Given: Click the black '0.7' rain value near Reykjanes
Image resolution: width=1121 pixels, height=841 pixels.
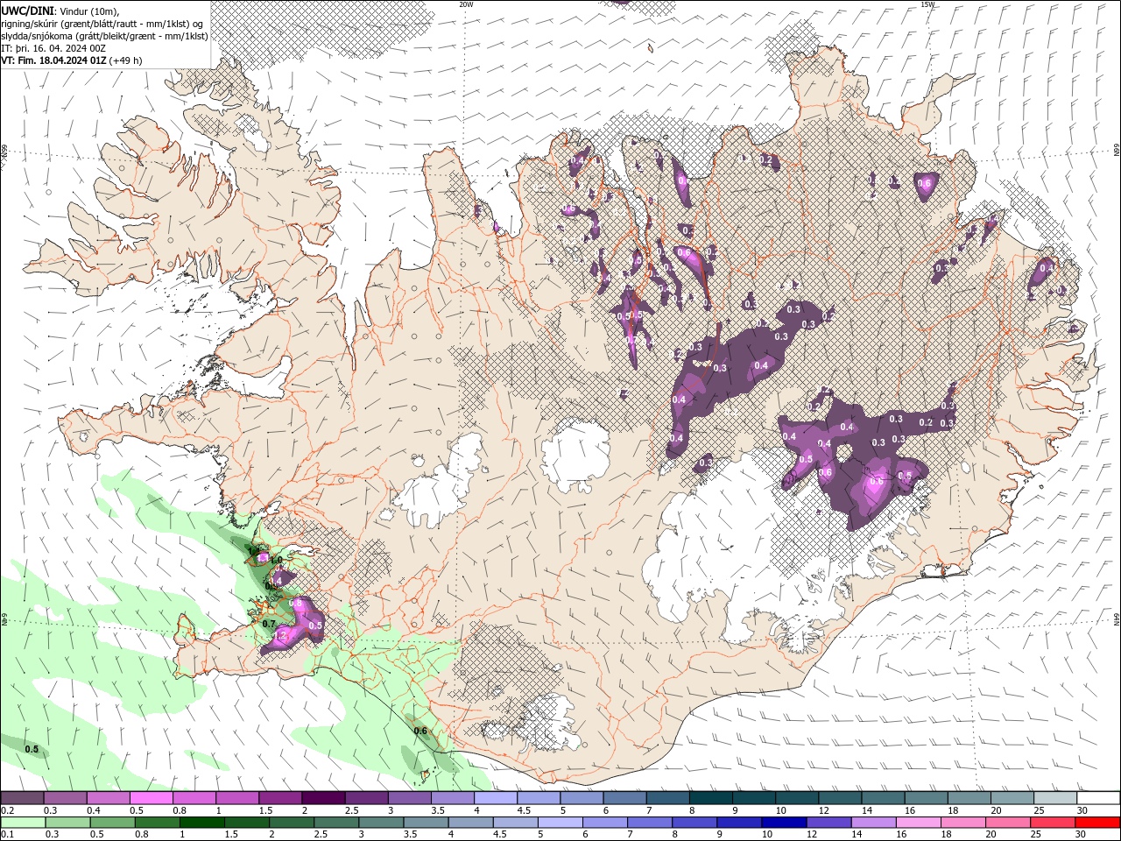Looking at the screenshot, I should (269, 623).
